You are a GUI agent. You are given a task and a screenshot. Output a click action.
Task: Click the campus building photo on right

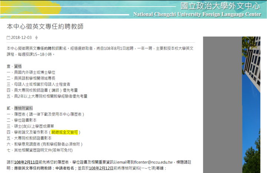251,105
